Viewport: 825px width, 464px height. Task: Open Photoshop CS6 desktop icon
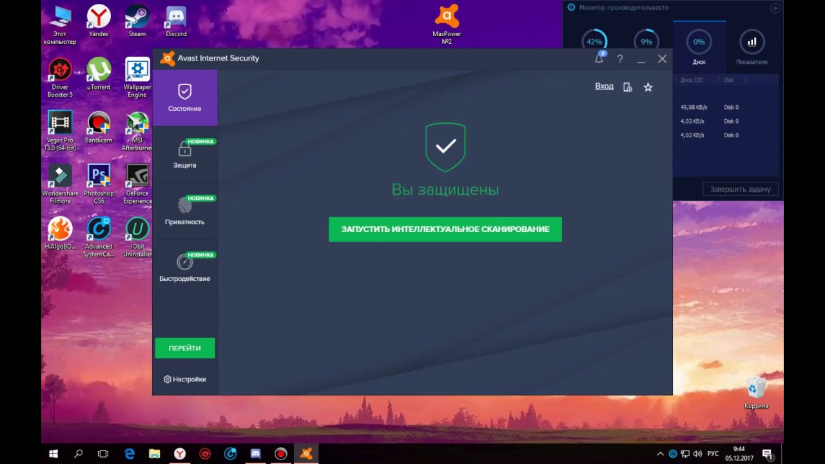tap(99, 184)
